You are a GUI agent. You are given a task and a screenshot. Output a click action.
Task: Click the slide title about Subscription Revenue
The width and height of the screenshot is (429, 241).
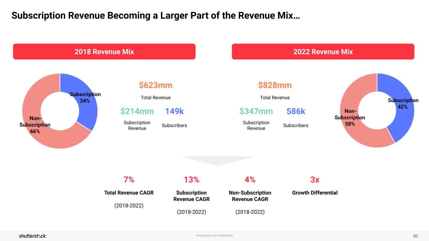pyautogui.click(x=156, y=16)
